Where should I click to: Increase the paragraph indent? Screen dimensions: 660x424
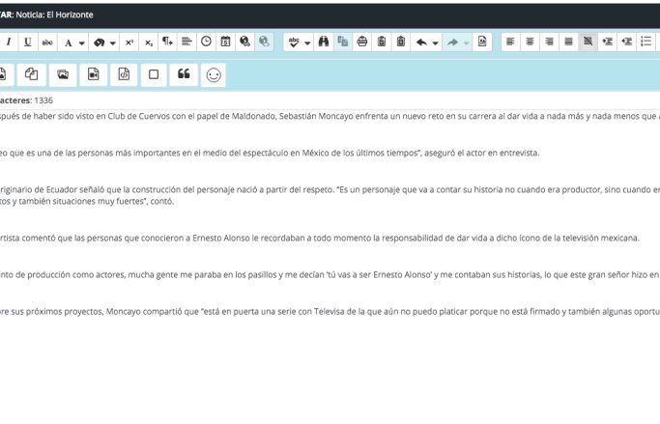[x=608, y=42]
